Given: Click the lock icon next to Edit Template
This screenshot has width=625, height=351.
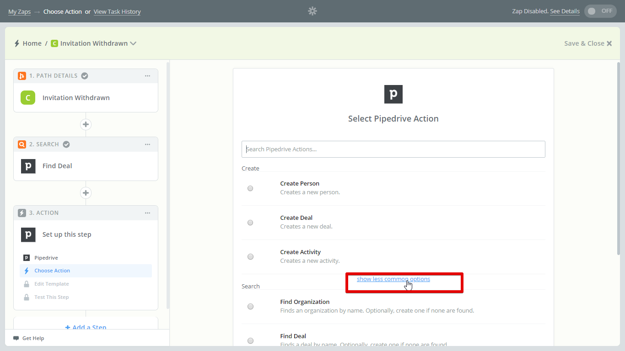Looking at the screenshot, I should coord(27,284).
